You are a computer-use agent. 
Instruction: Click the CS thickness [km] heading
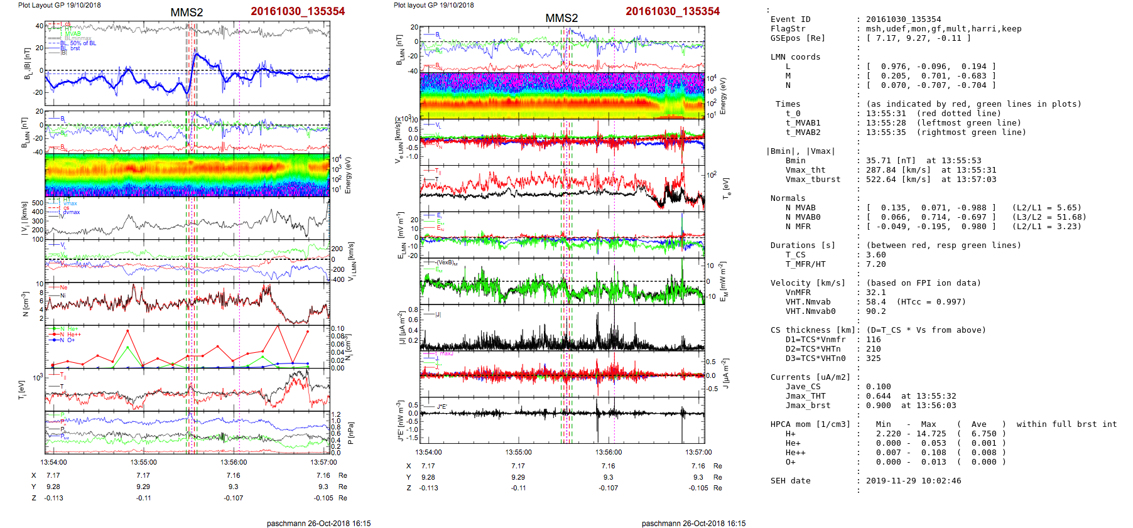(x=813, y=330)
